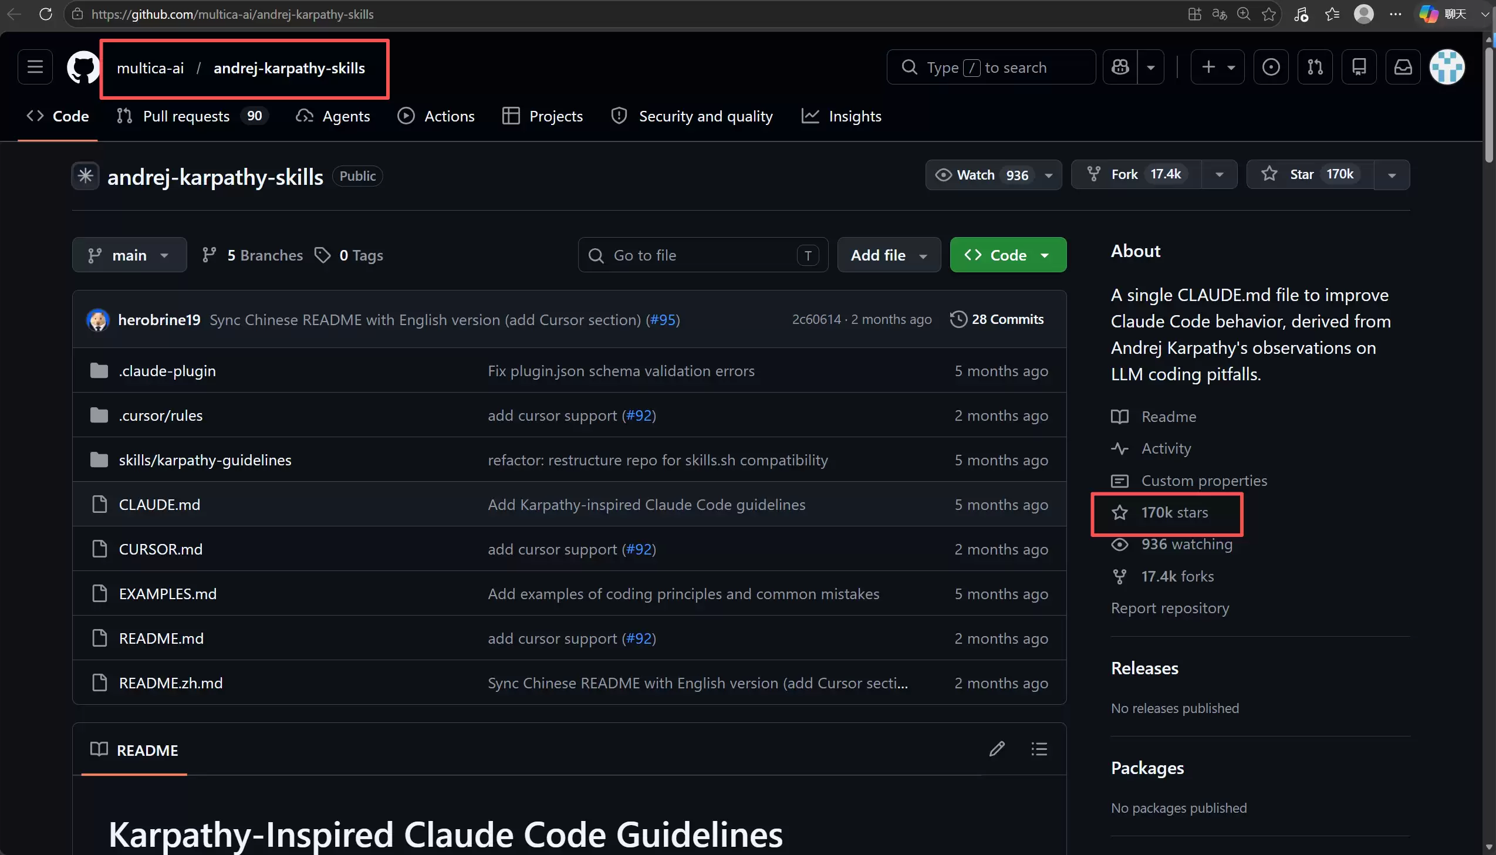
Task: Bookmark page with browser star icon
Action: (x=1268, y=14)
